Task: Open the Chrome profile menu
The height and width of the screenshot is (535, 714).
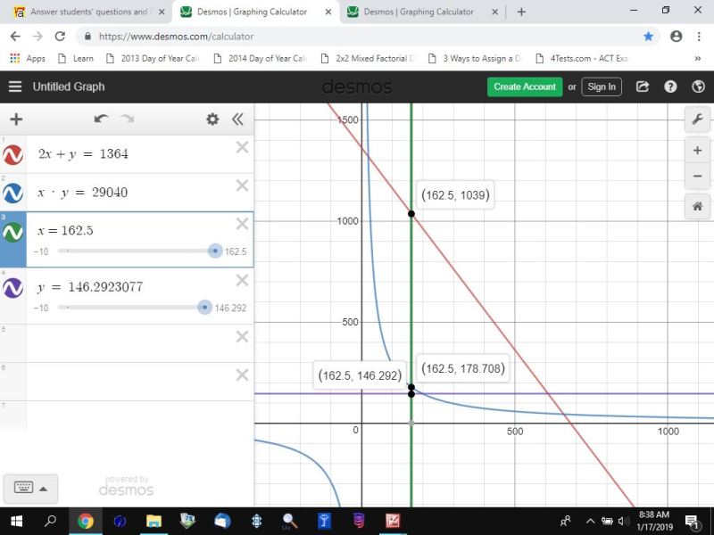Action: click(x=677, y=37)
